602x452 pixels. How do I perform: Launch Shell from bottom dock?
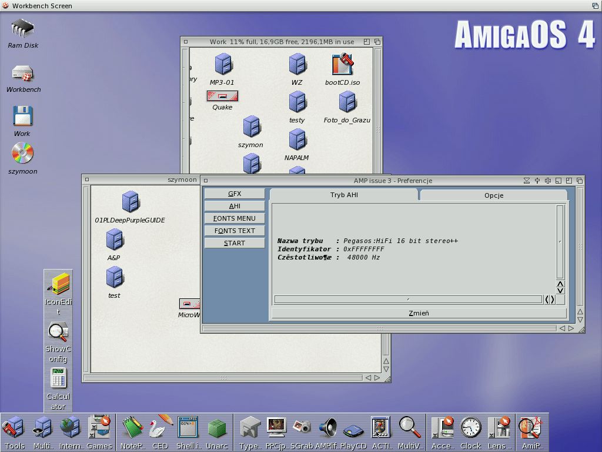188,433
